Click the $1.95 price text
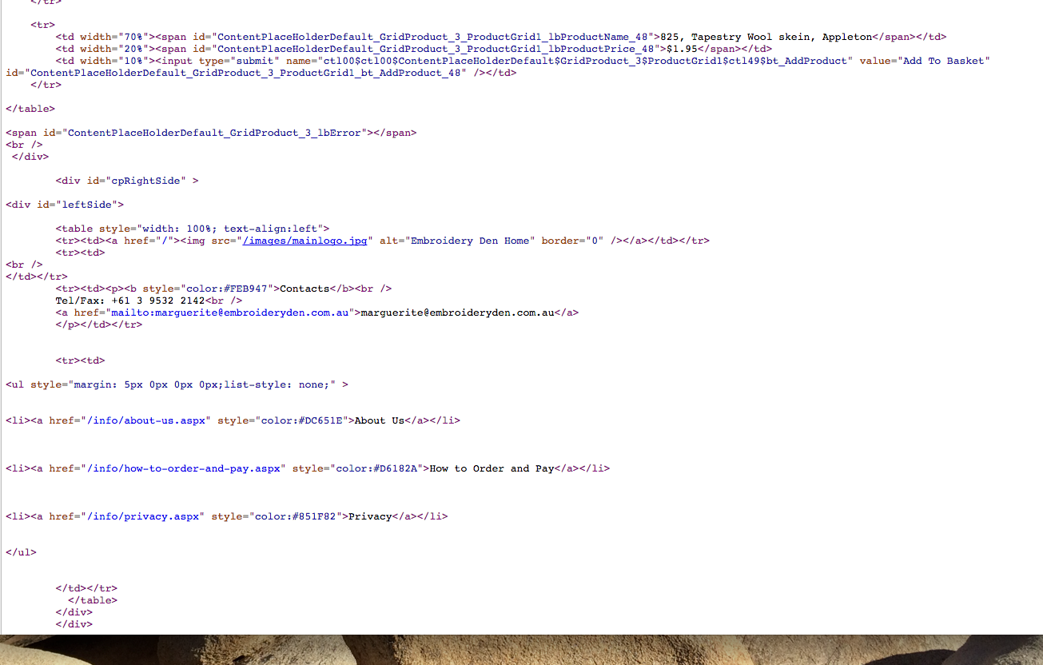This screenshot has height=665, width=1043. coord(683,49)
